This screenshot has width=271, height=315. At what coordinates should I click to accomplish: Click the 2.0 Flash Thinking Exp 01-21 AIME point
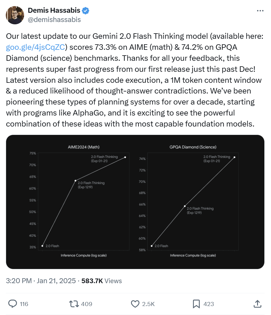125,157
